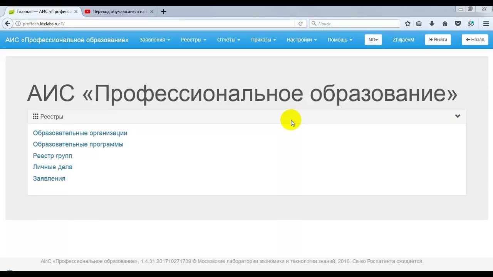The image size is (493, 277).
Task: Open the Pocket shield icon
Action: click(458, 23)
